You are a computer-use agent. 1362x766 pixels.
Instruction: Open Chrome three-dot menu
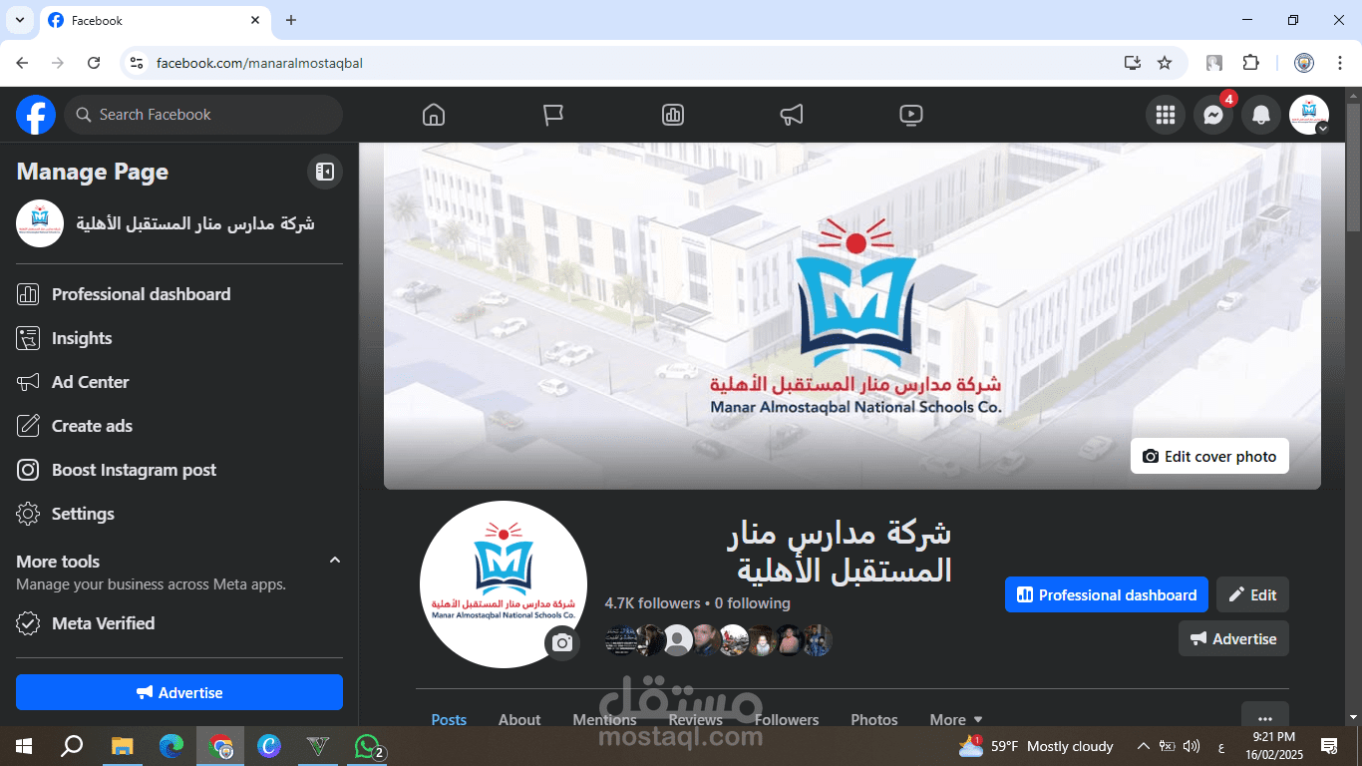[1340, 63]
